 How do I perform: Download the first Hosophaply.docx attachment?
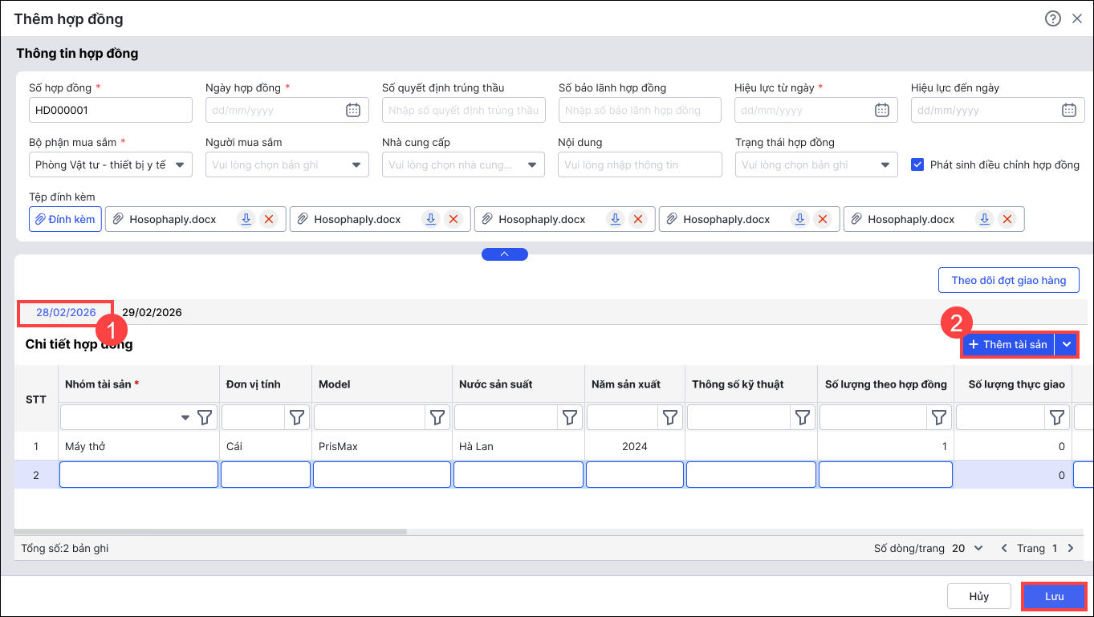246,219
